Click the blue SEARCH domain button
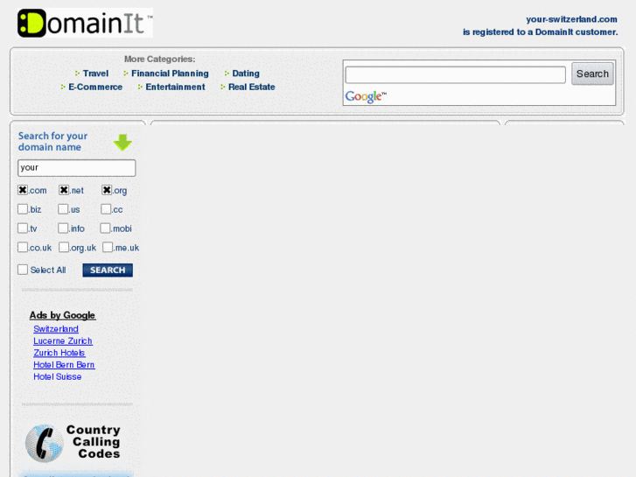Image resolution: width=636 pixels, height=477 pixels. [x=108, y=270]
